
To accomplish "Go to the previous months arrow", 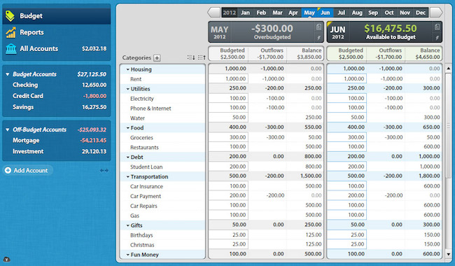I will pos(213,13).
